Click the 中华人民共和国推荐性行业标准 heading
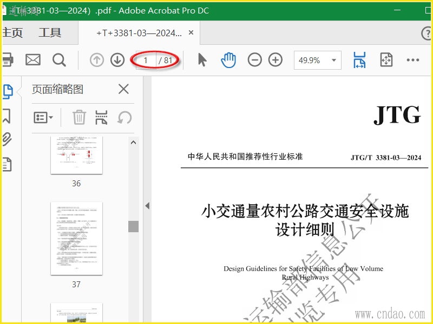This screenshot has width=433, height=324. coord(245,157)
